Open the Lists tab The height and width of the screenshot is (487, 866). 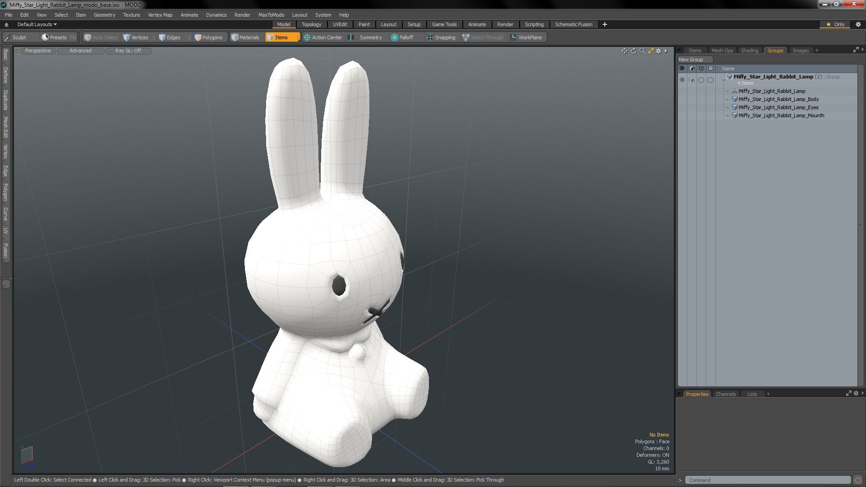pyautogui.click(x=752, y=394)
